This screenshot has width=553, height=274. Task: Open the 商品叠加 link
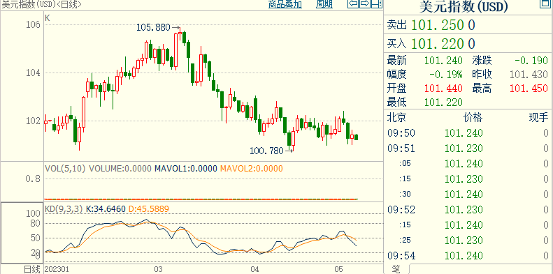pyautogui.click(x=285, y=4)
